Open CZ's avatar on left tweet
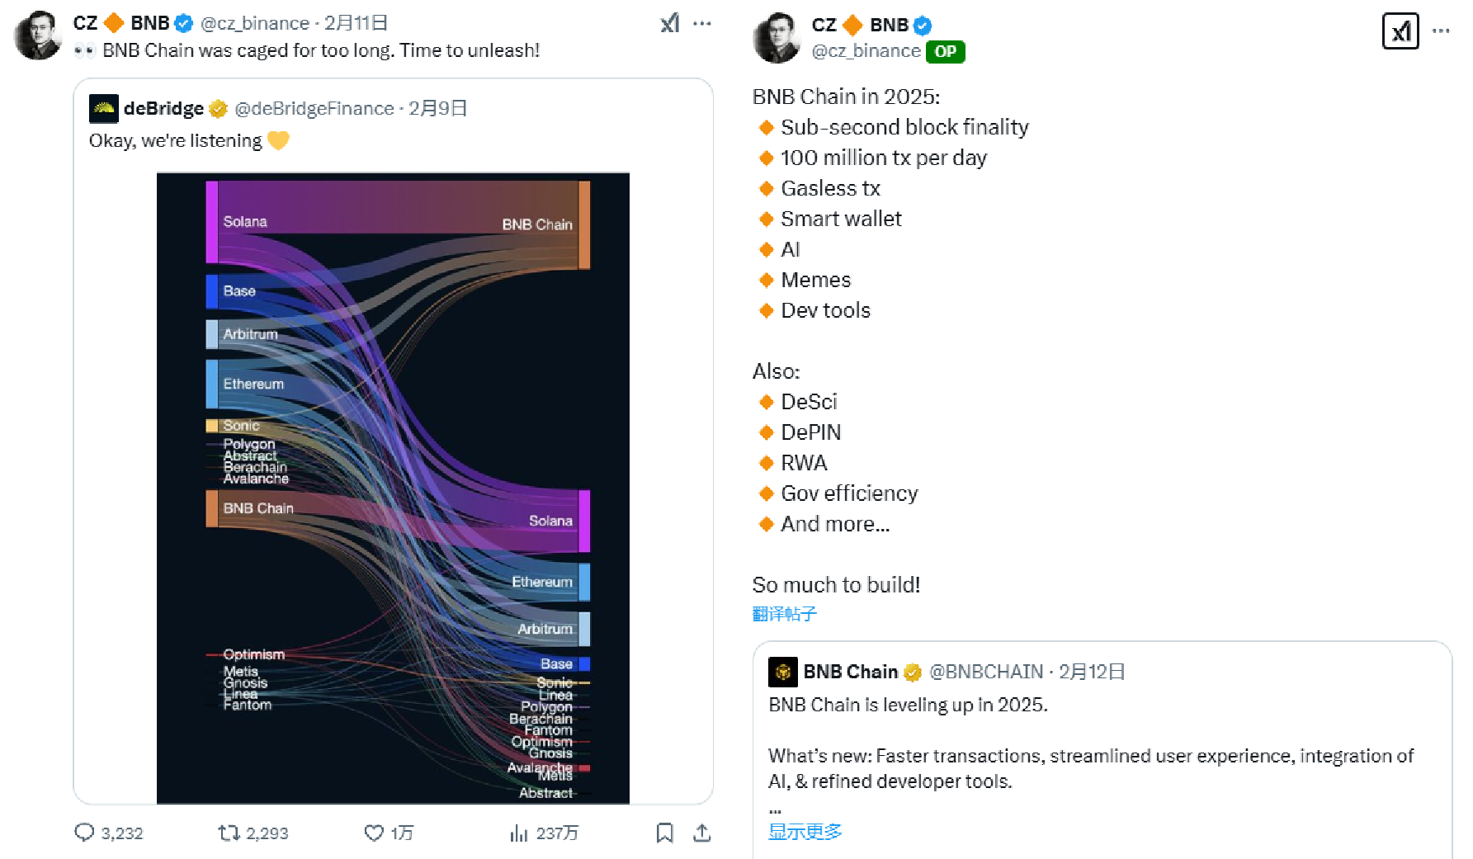1473x859 pixels. [x=38, y=35]
